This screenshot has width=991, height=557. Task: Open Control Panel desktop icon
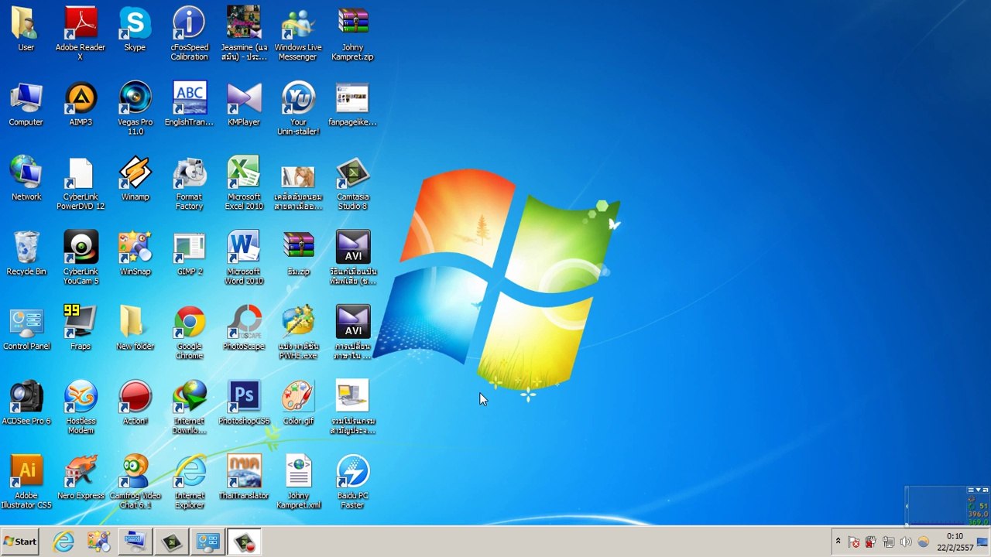pyautogui.click(x=26, y=328)
